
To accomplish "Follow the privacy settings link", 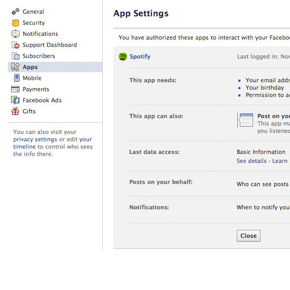I will [x=35, y=139].
